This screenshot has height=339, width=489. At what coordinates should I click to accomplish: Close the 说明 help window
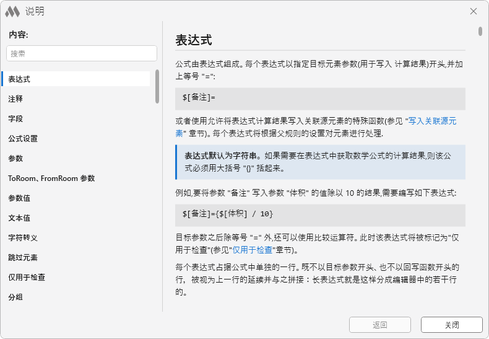[473, 11]
